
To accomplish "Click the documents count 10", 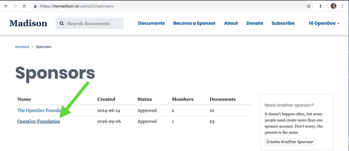I will (212, 110).
